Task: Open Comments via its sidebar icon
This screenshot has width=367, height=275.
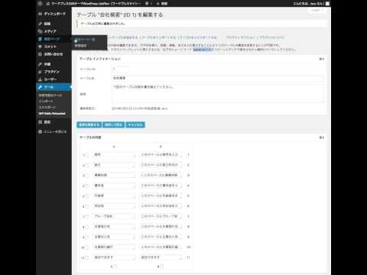Action: pyautogui.click(x=40, y=47)
